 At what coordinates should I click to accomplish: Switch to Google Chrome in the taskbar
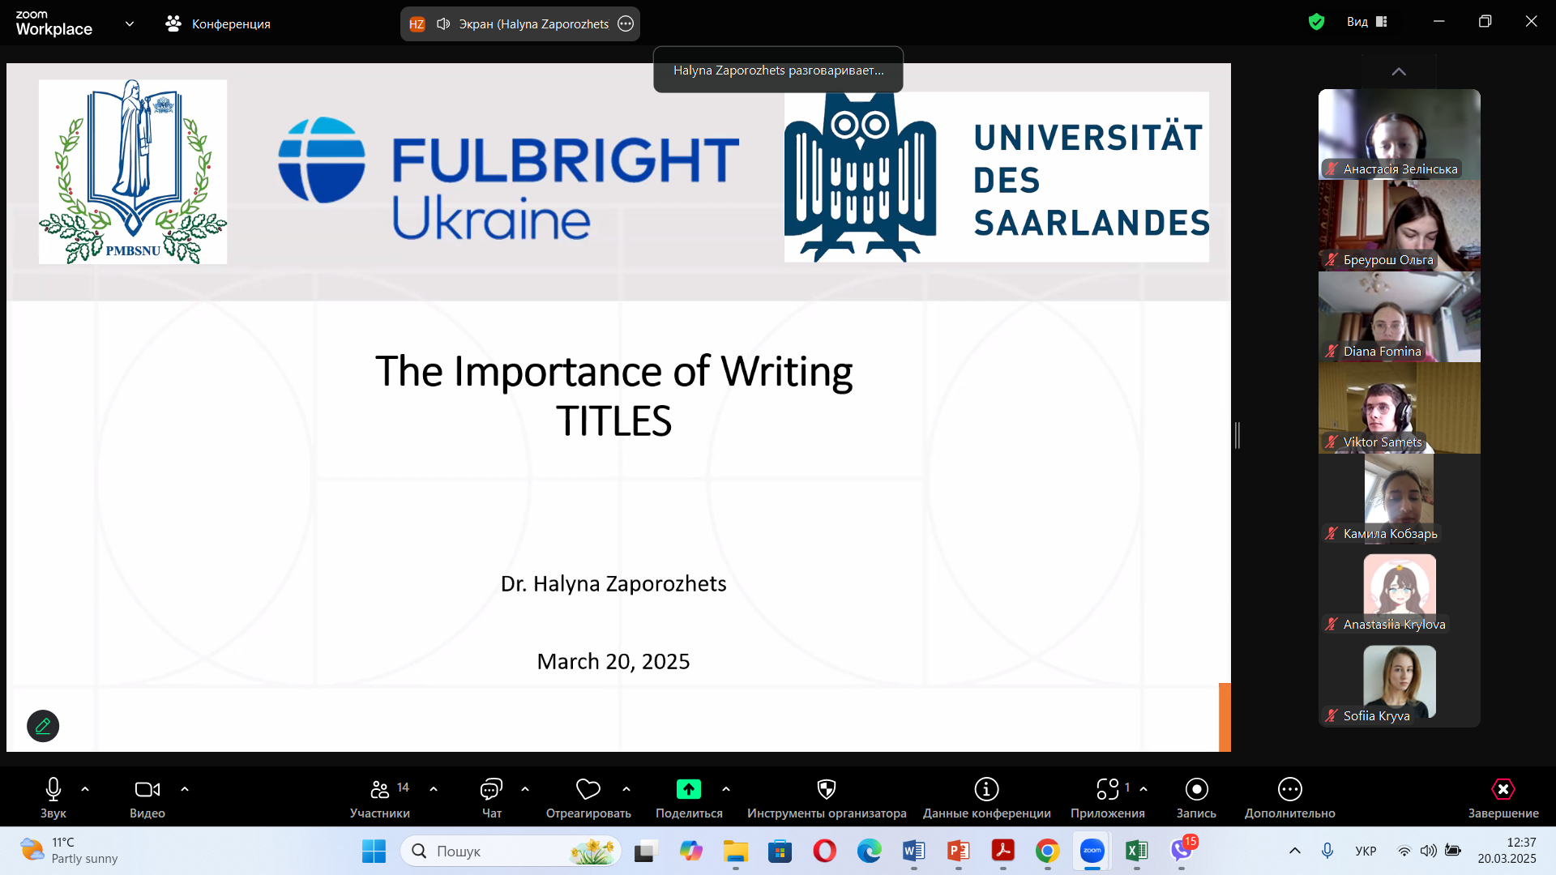pyautogui.click(x=1047, y=851)
